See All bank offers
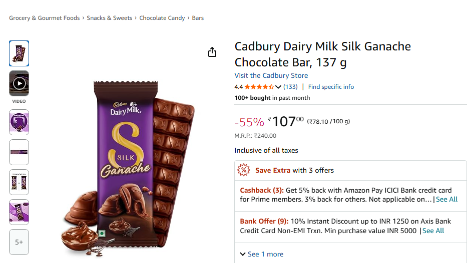 [433, 231]
